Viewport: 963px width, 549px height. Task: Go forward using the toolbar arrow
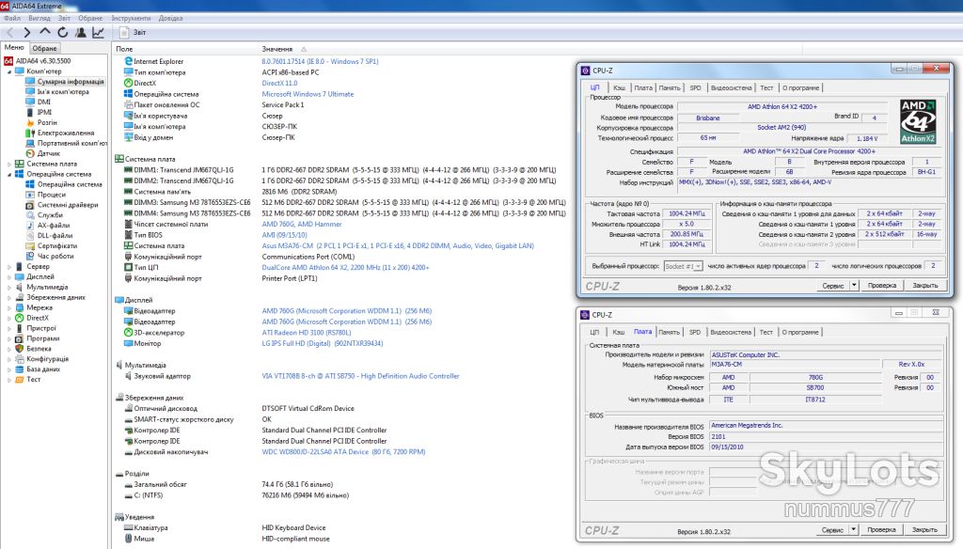tap(26, 33)
